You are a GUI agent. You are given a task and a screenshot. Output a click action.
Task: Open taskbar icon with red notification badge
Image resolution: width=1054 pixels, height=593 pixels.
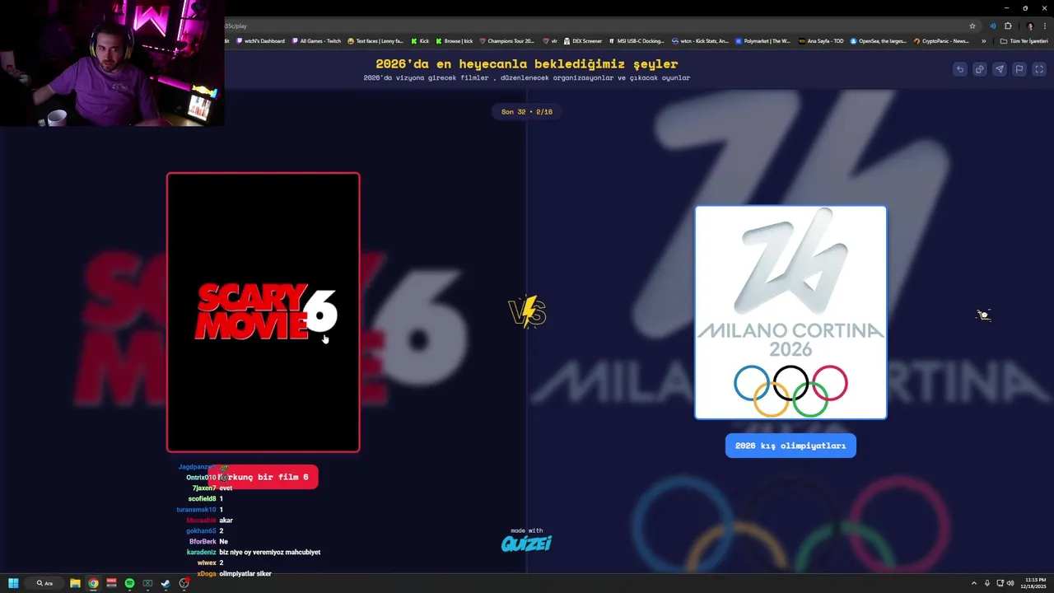point(184,583)
